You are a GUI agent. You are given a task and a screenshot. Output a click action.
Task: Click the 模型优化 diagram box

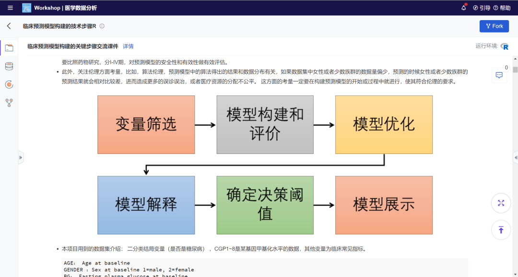(x=384, y=125)
